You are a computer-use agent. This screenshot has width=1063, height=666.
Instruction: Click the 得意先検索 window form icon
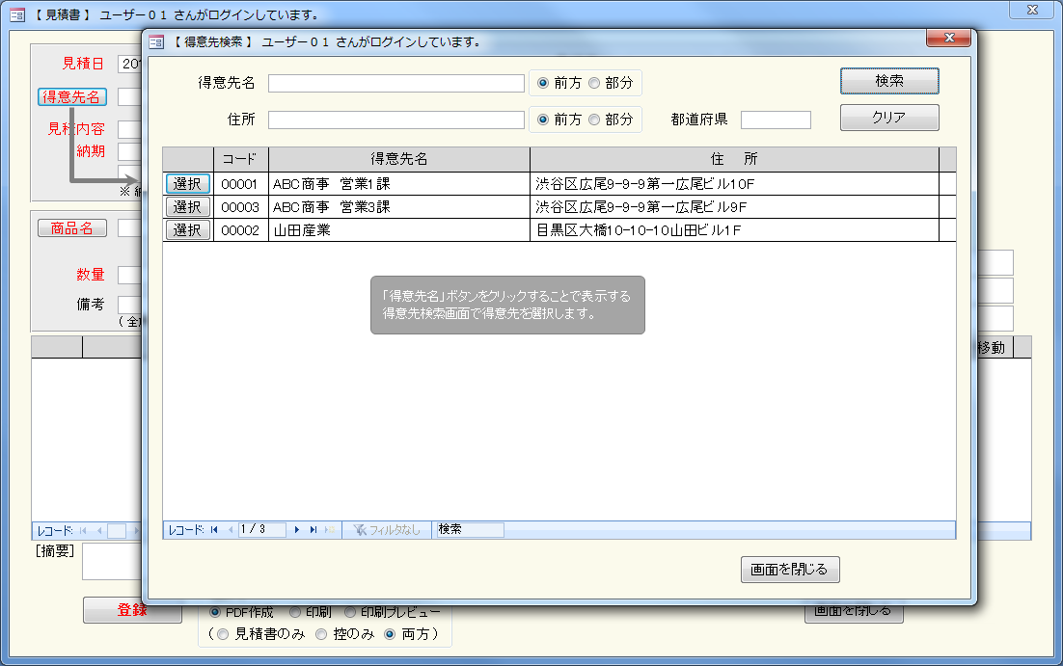point(156,42)
